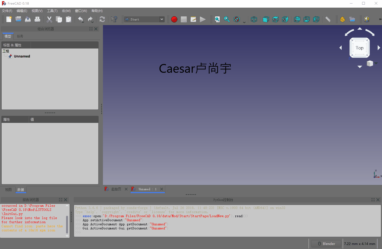The image size is (382, 249).
Task: Select the isometric view cube icon
Action: click(x=254, y=19)
